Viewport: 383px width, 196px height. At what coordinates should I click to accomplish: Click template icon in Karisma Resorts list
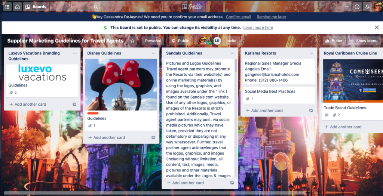coord(311,111)
